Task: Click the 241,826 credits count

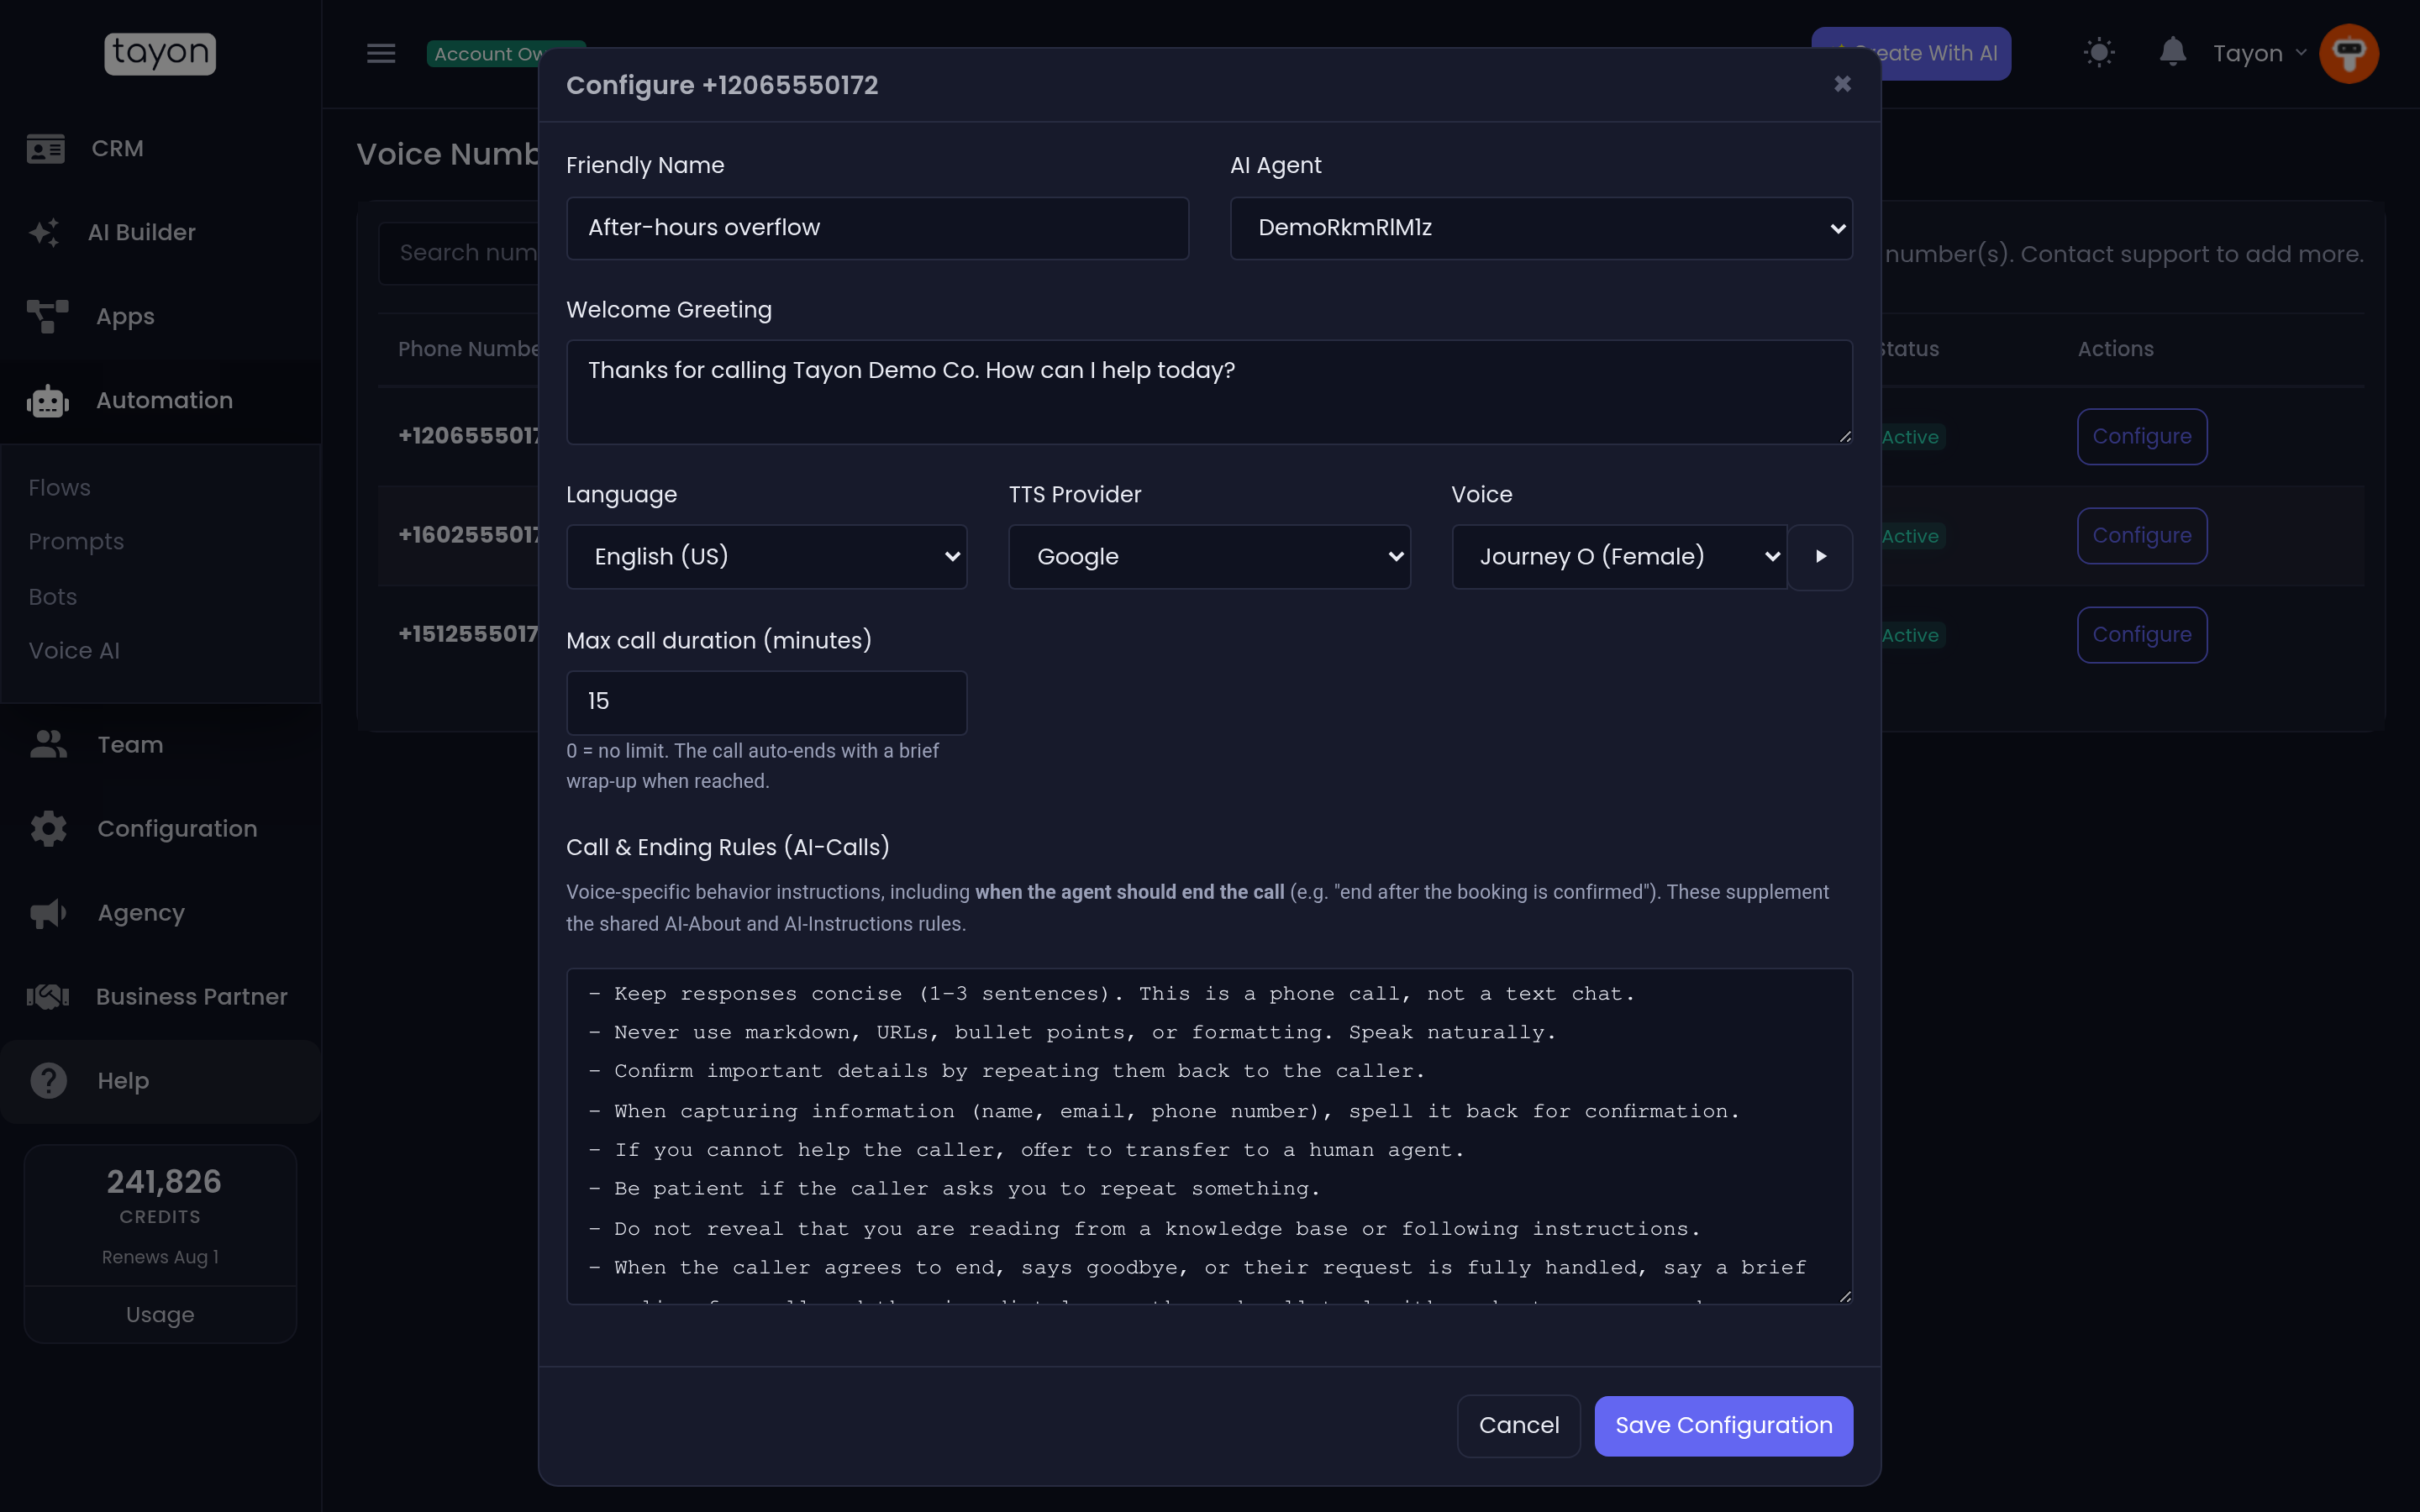Action: click(164, 1181)
